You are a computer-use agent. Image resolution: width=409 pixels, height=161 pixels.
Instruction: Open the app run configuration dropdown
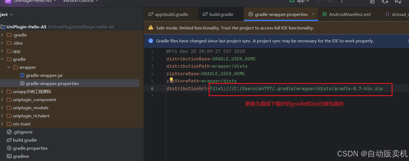[x=299, y=1]
